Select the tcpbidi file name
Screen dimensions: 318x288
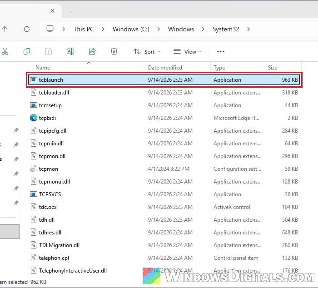(x=47, y=118)
